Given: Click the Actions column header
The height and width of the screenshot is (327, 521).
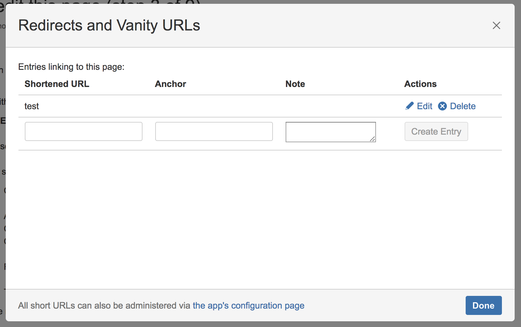Looking at the screenshot, I should [x=420, y=84].
